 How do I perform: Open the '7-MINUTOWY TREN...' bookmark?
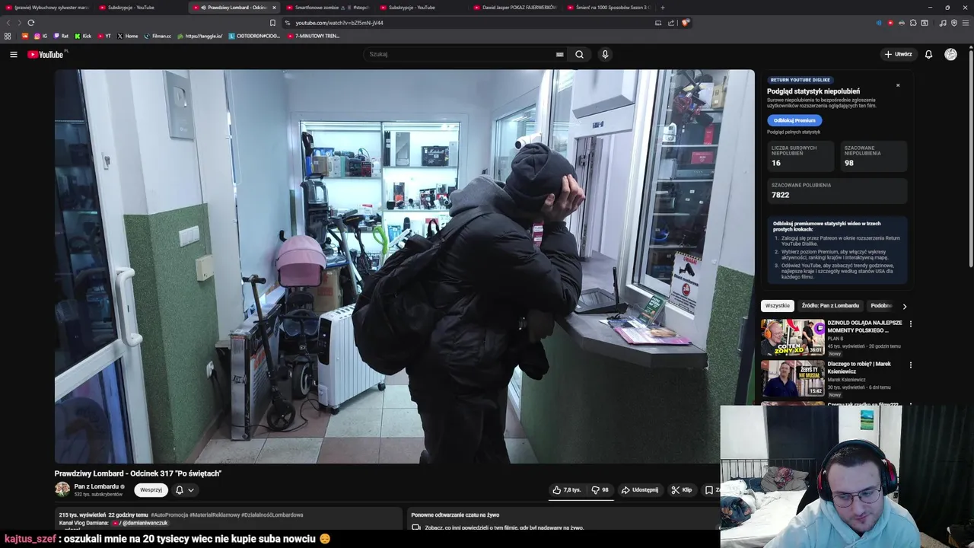[313, 36]
